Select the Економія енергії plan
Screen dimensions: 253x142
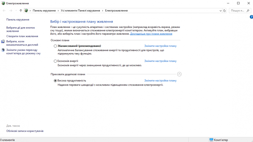[x=55, y=61]
